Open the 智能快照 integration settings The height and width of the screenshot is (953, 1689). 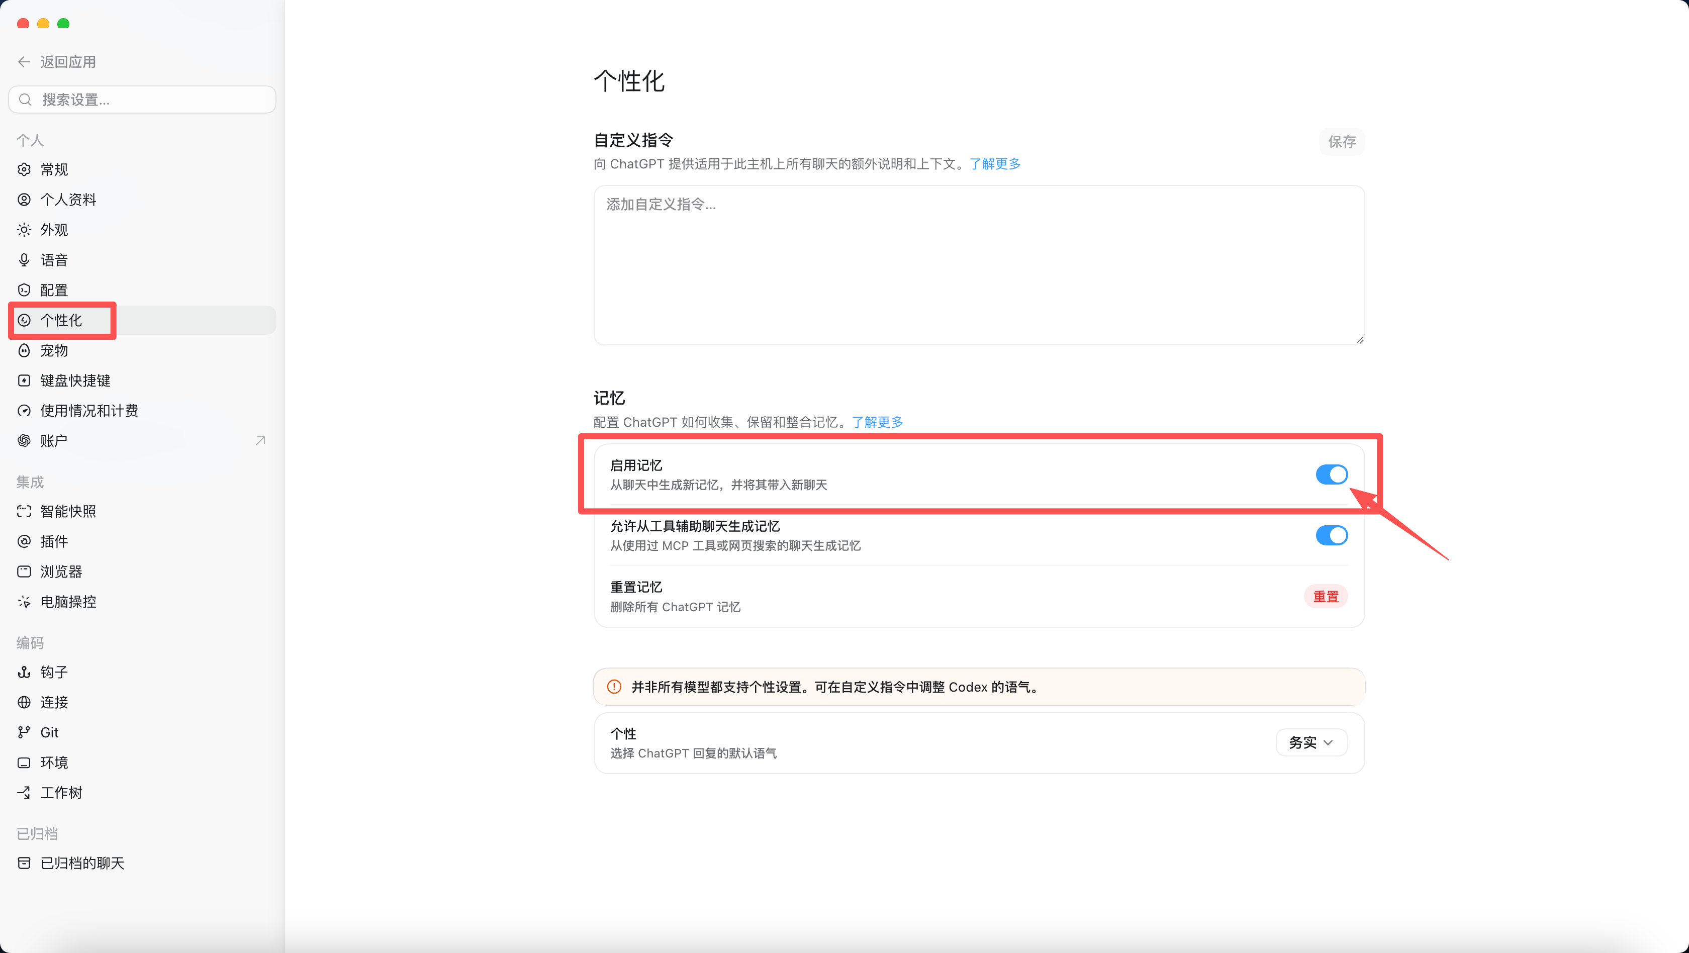pos(142,511)
